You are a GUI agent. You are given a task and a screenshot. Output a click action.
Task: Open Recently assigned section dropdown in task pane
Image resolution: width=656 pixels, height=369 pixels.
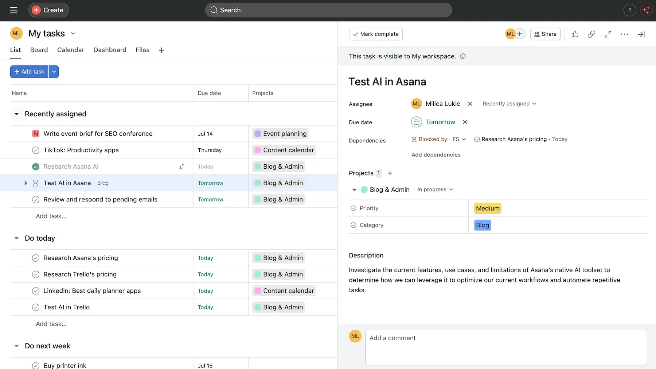click(x=509, y=104)
